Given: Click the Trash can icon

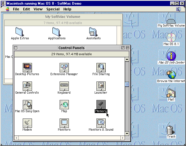Looking at the screenshot, I should click(x=170, y=130).
